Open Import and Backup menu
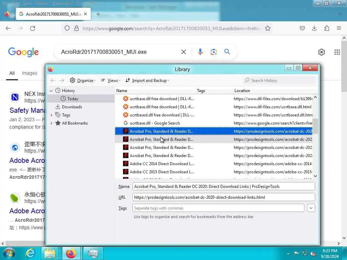This screenshot has height=260, width=347. pos(147,81)
